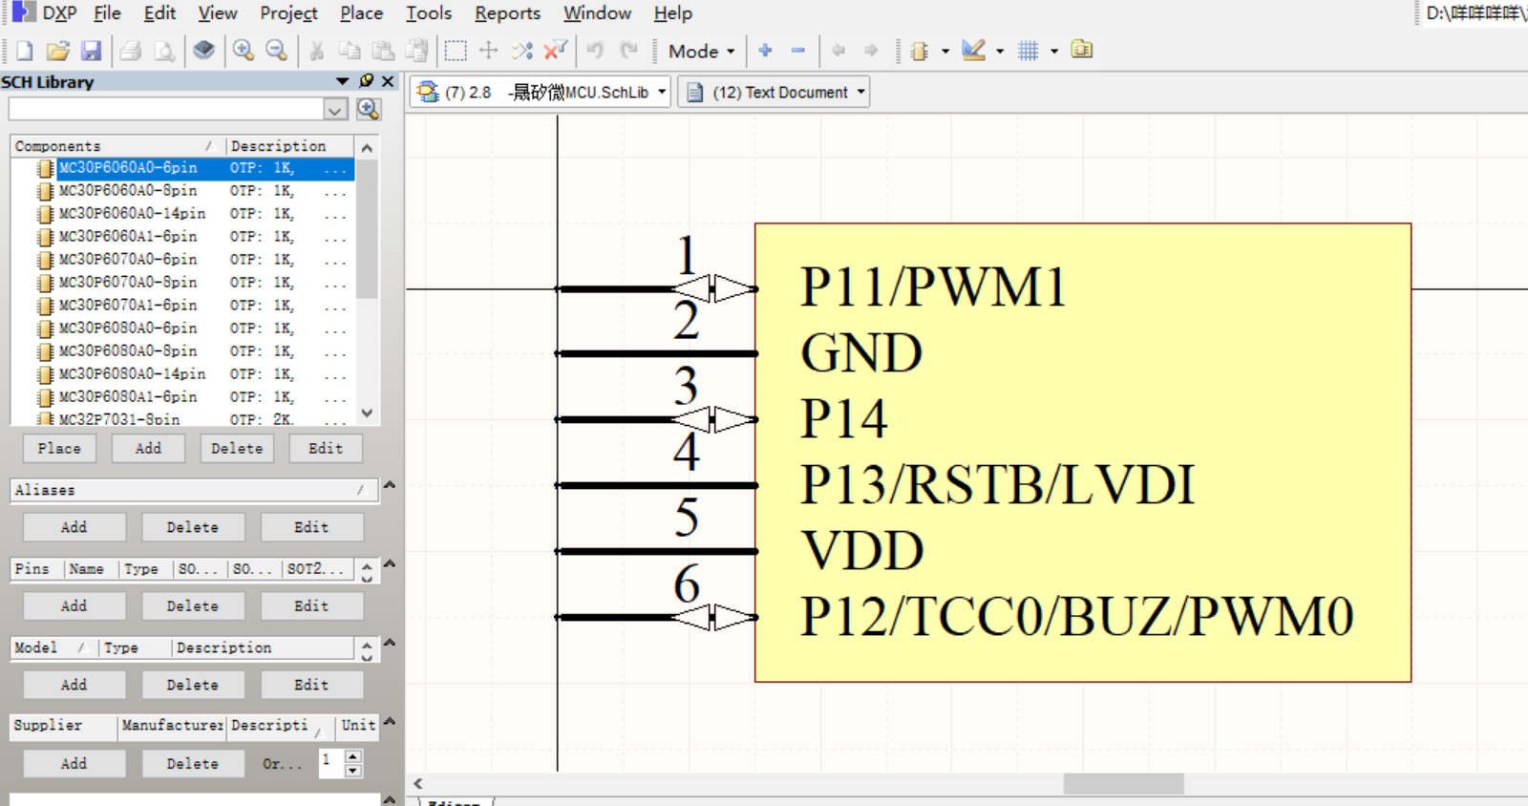1528x806 pixels.
Task: Expand the IEEE symbols dropdown arrow
Action: (x=945, y=52)
